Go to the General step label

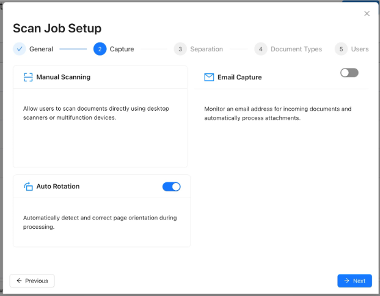[41, 49]
